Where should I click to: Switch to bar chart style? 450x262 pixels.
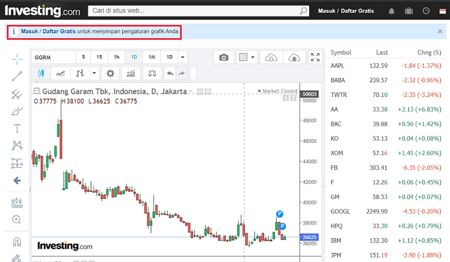[x=80, y=74]
